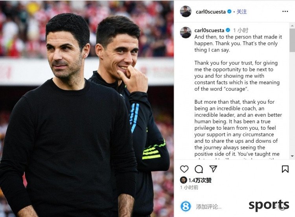The height and width of the screenshot is (217, 295).
Task: Click small liker avatar beside likes count
Action: pos(183,180)
